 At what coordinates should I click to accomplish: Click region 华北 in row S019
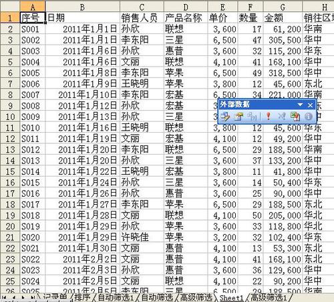[318, 226]
